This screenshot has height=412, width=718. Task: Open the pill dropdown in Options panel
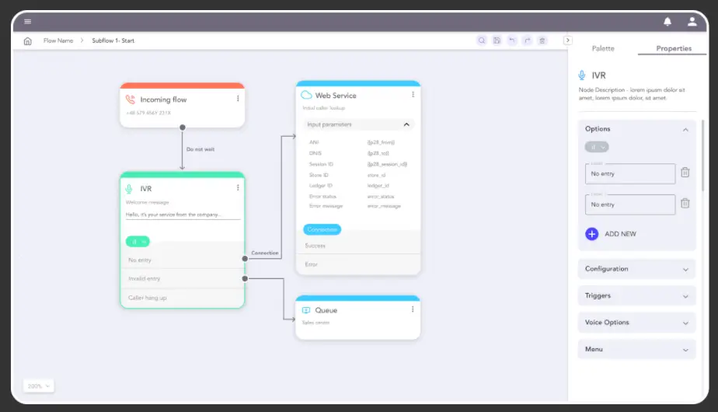tap(597, 147)
